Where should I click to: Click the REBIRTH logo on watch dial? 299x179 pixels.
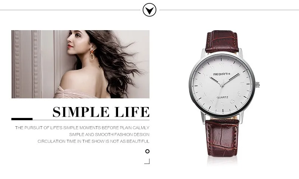coord(221,74)
